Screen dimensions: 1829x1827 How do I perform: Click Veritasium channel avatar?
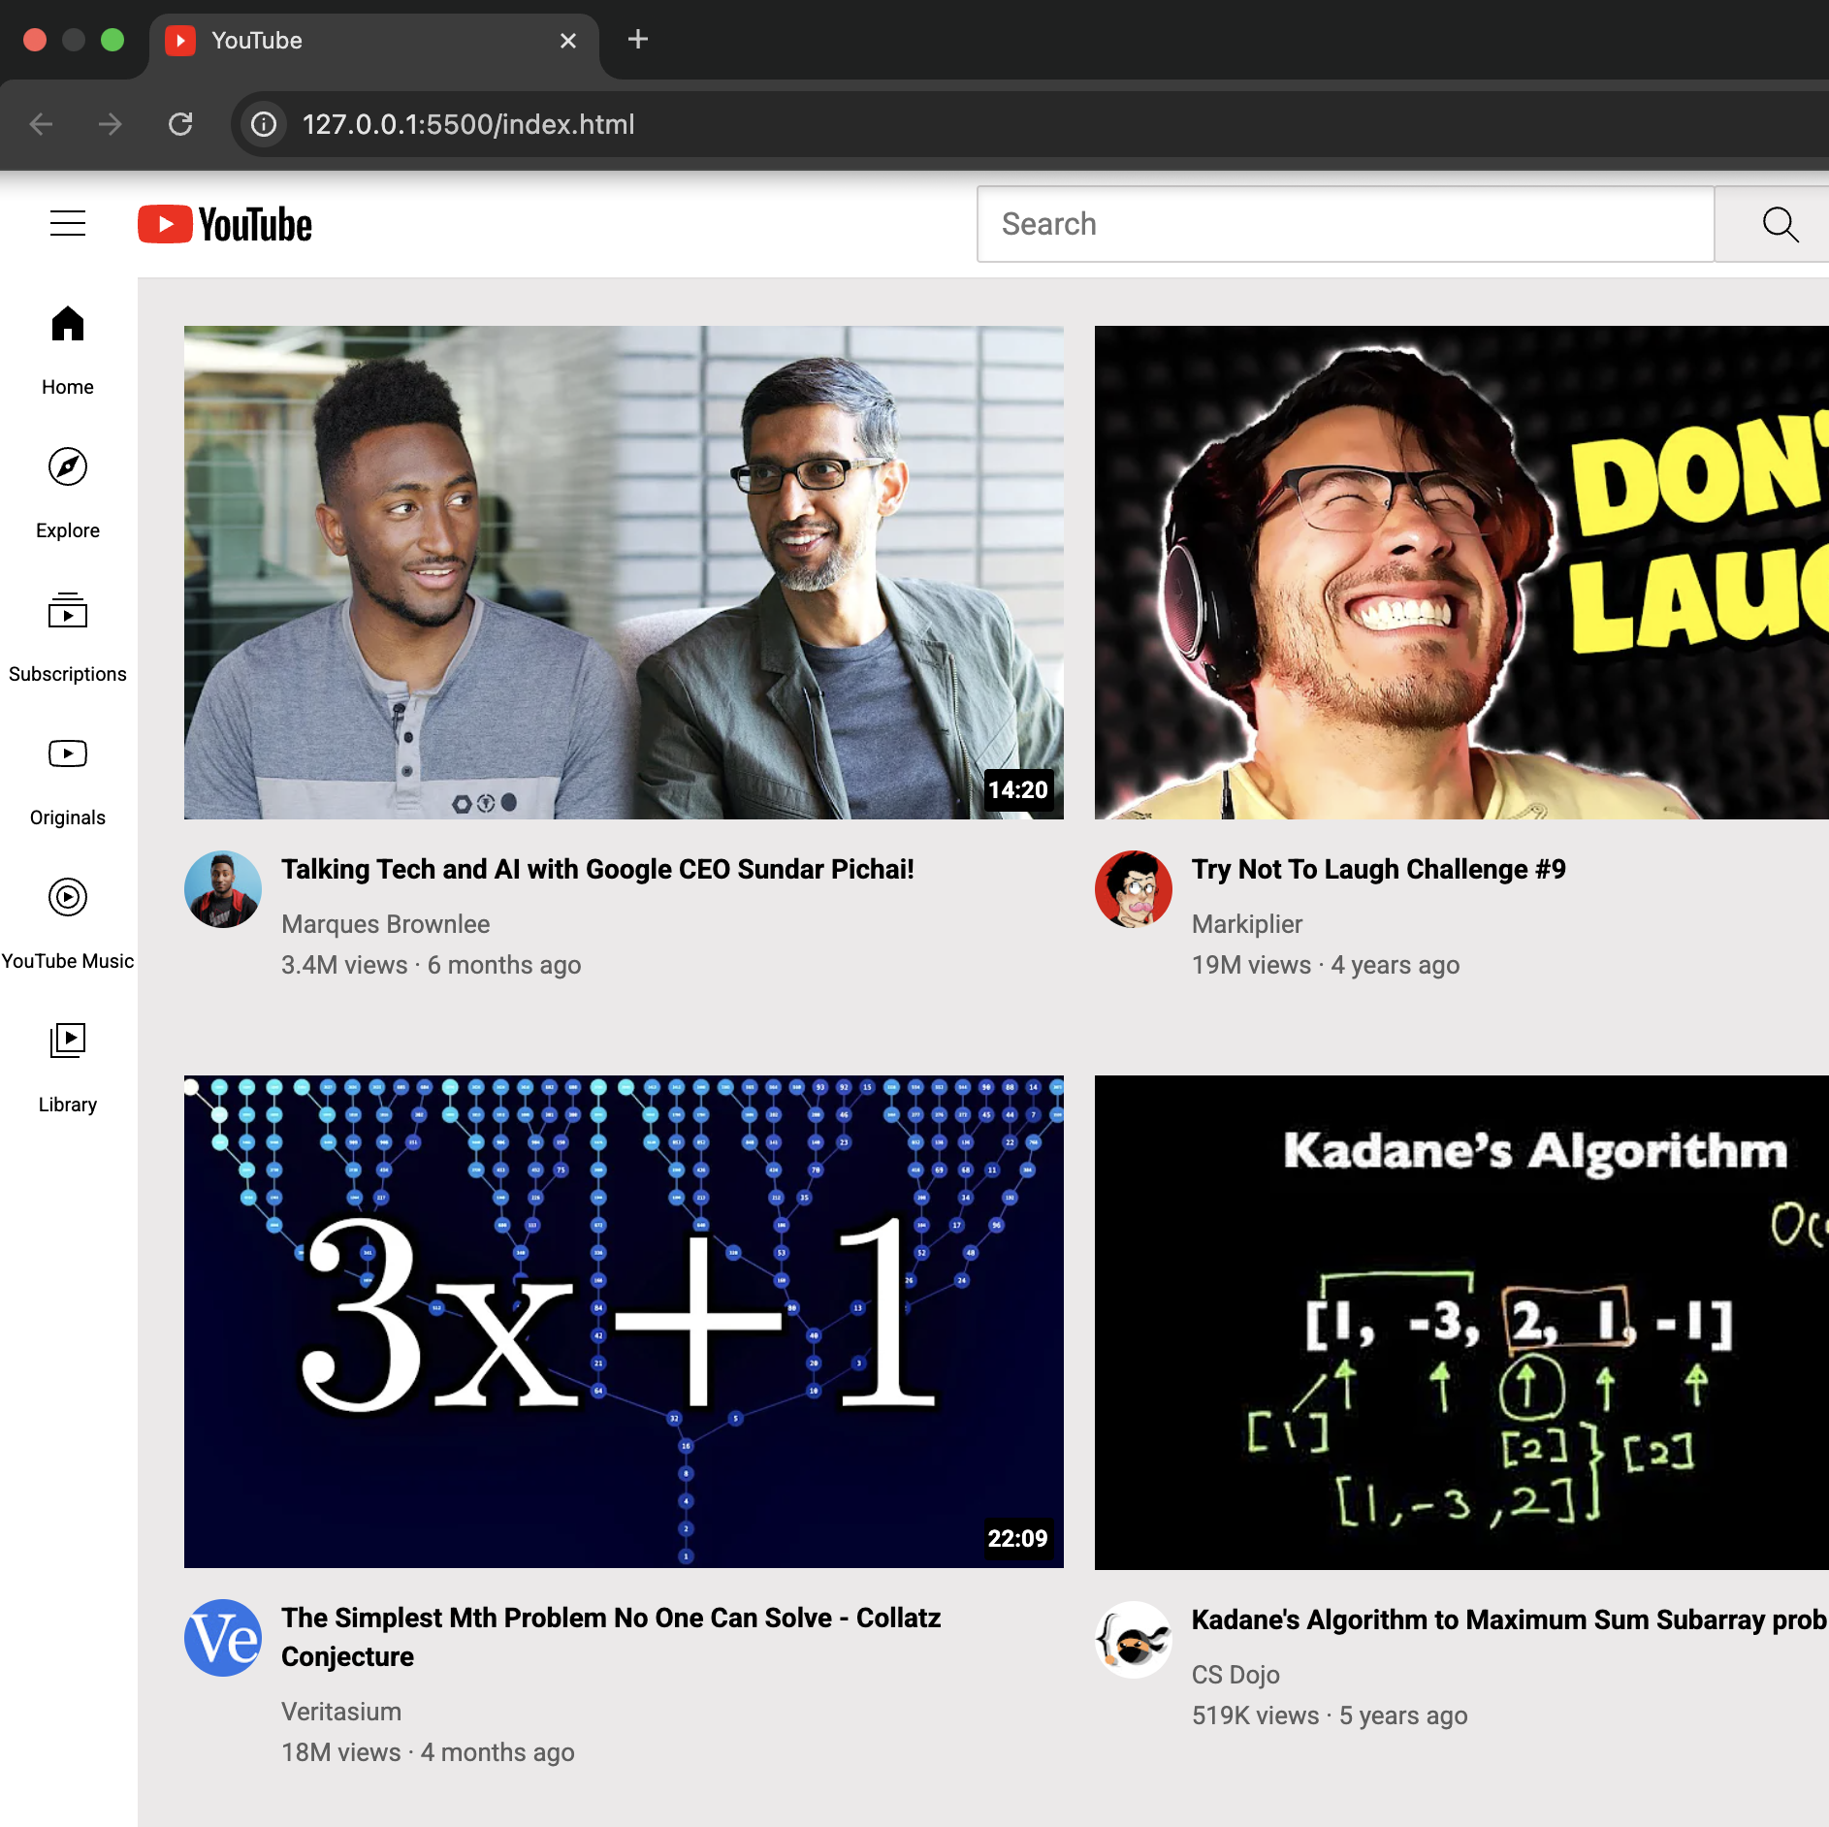tap(223, 1638)
